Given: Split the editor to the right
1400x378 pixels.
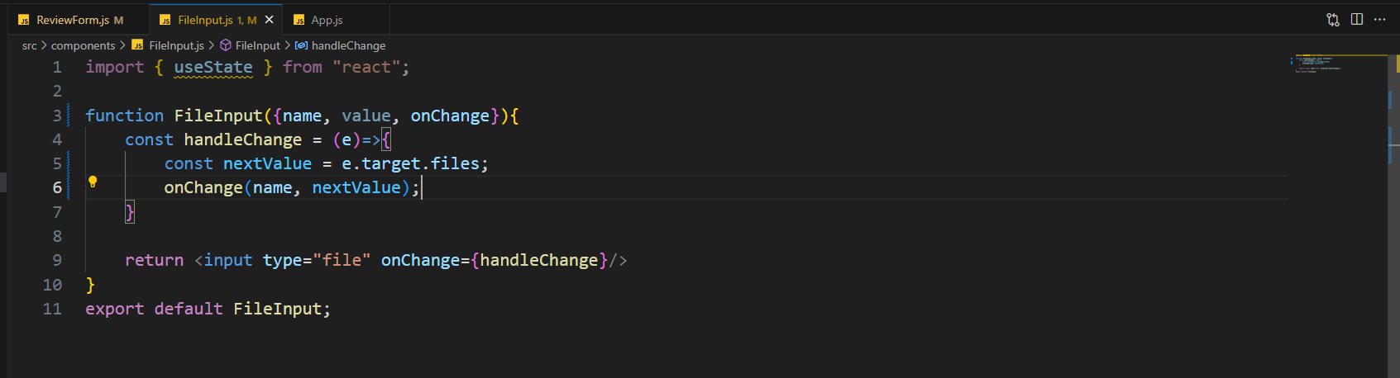Looking at the screenshot, I should click(1357, 20).
